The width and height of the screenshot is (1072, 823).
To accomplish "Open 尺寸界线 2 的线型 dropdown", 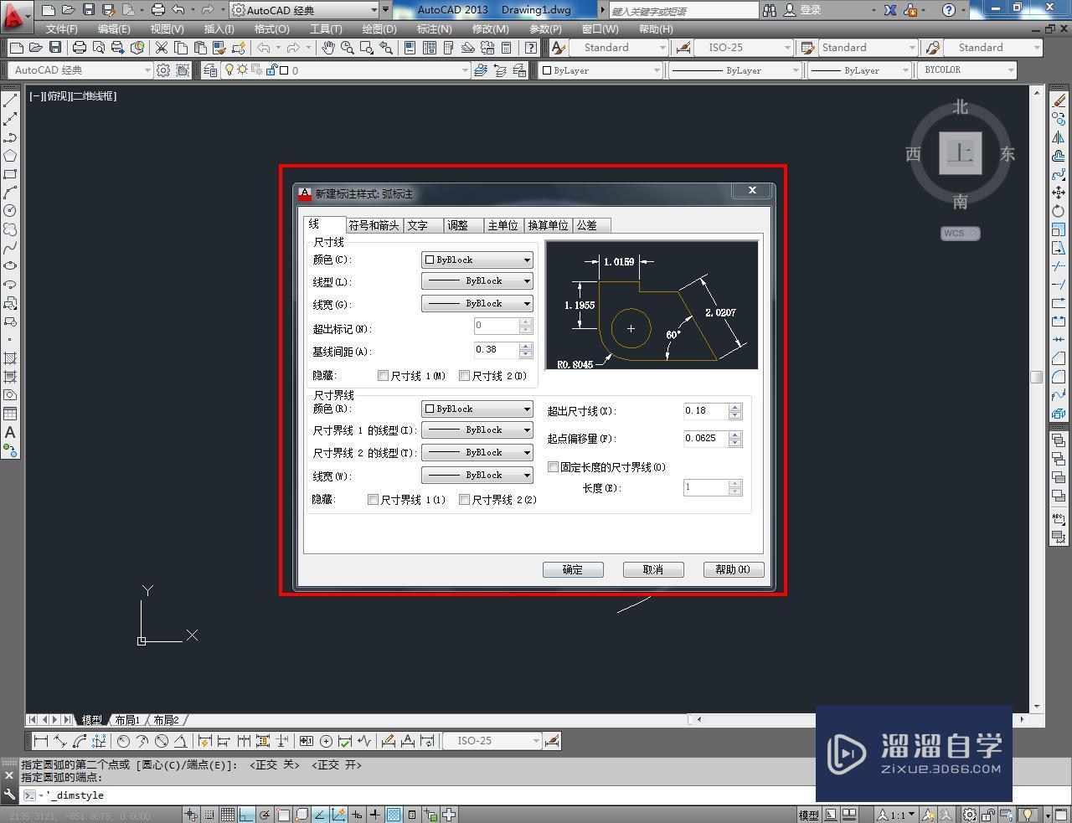I will point(477,452).
